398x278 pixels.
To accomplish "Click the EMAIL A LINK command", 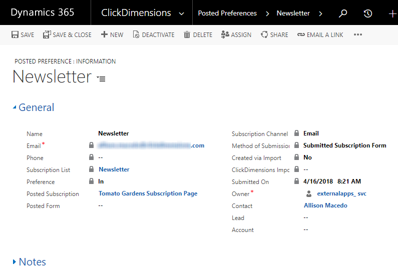I will (x=320, y=34).
